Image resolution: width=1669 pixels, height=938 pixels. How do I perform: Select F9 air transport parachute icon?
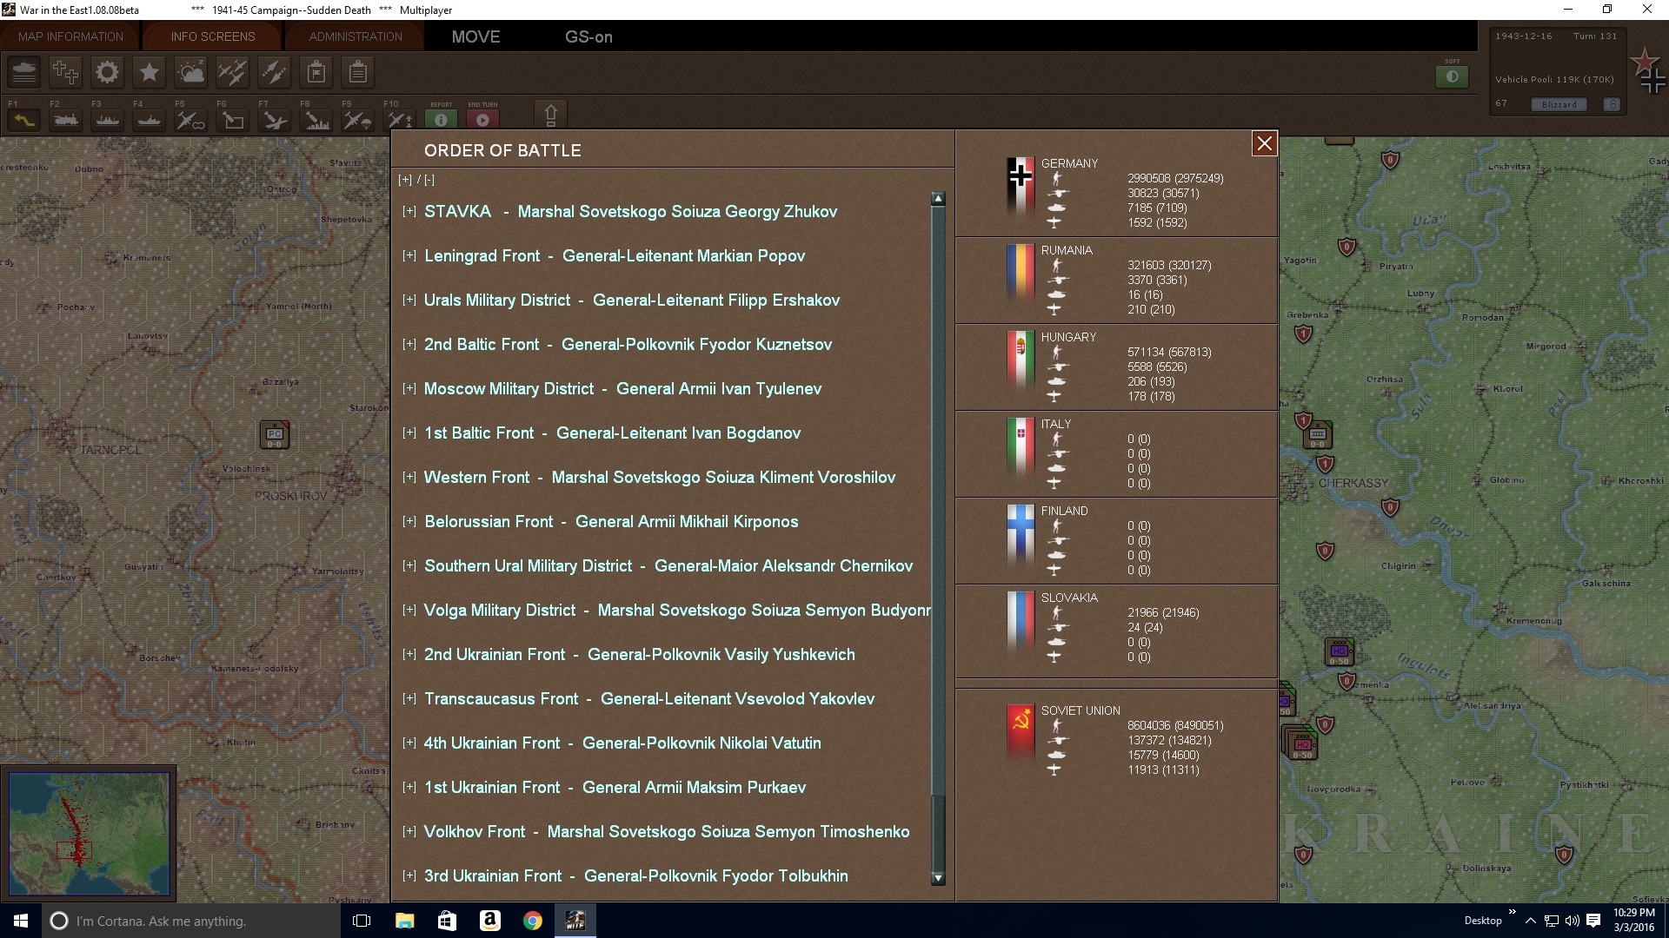coord(358,120)
